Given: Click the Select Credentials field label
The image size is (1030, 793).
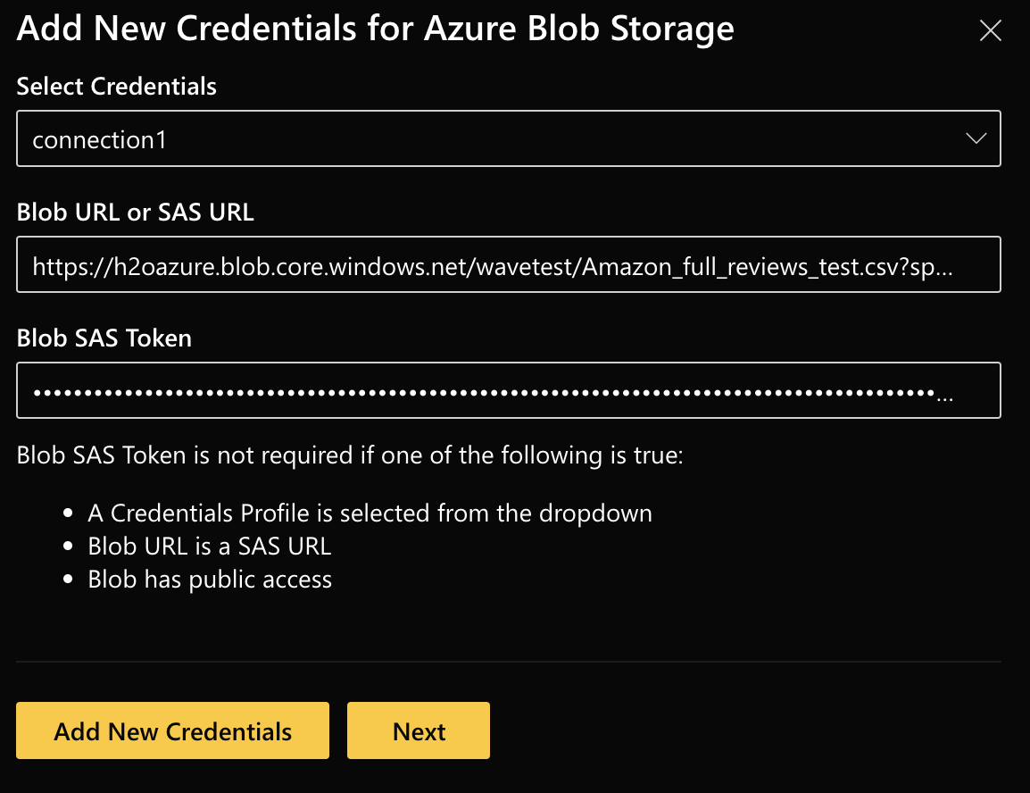Looking at the screenshot, I should pos(116,86).
